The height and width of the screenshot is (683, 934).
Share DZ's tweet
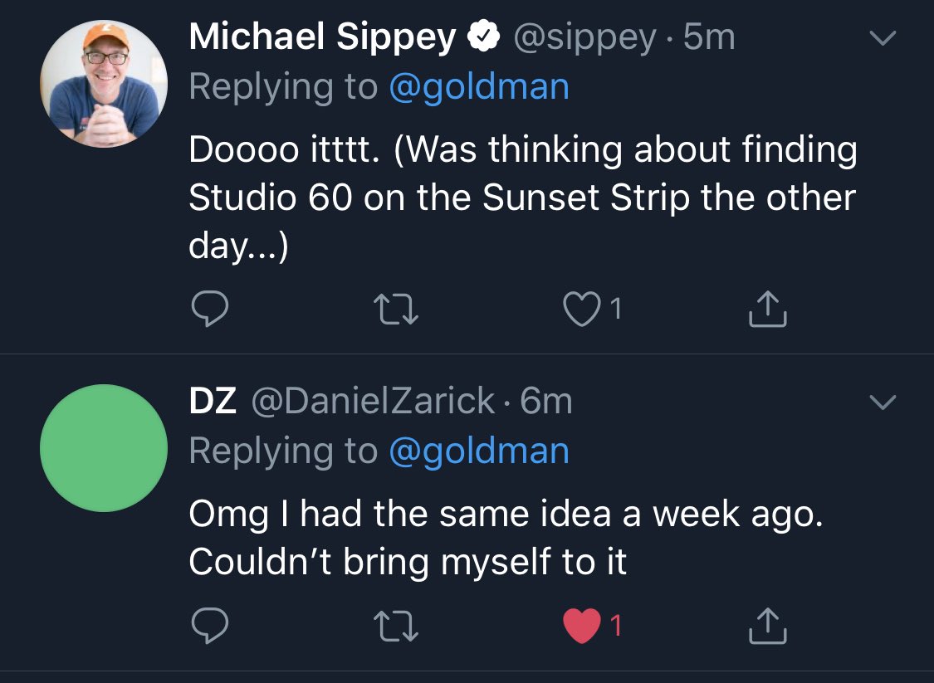point(767,627)
